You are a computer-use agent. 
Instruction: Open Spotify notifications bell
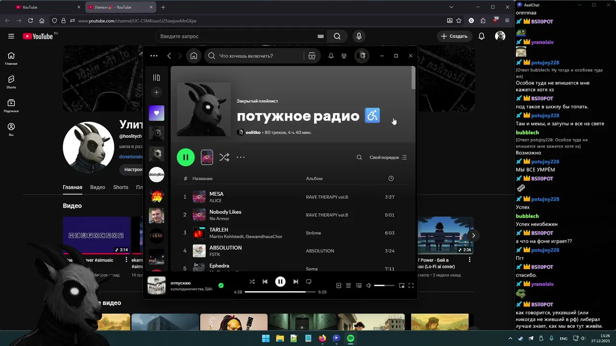[331, 56]
